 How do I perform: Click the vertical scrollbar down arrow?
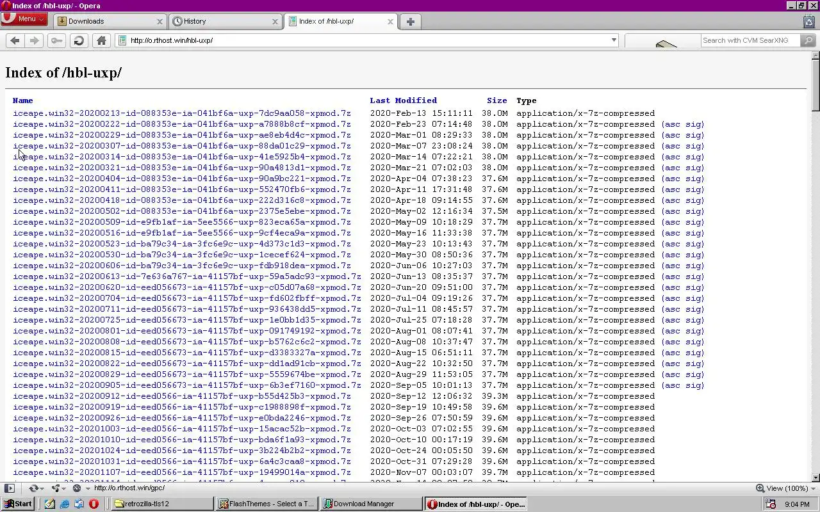tap(816, 477)
